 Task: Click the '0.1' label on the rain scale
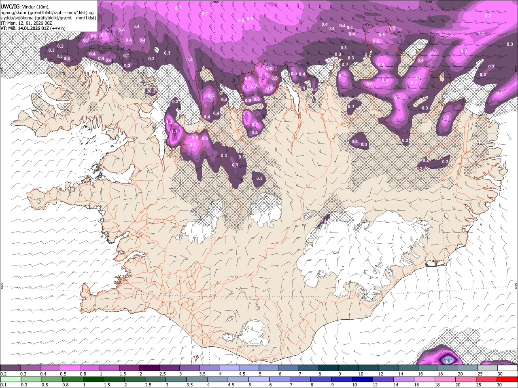click(x=3, y=385)
